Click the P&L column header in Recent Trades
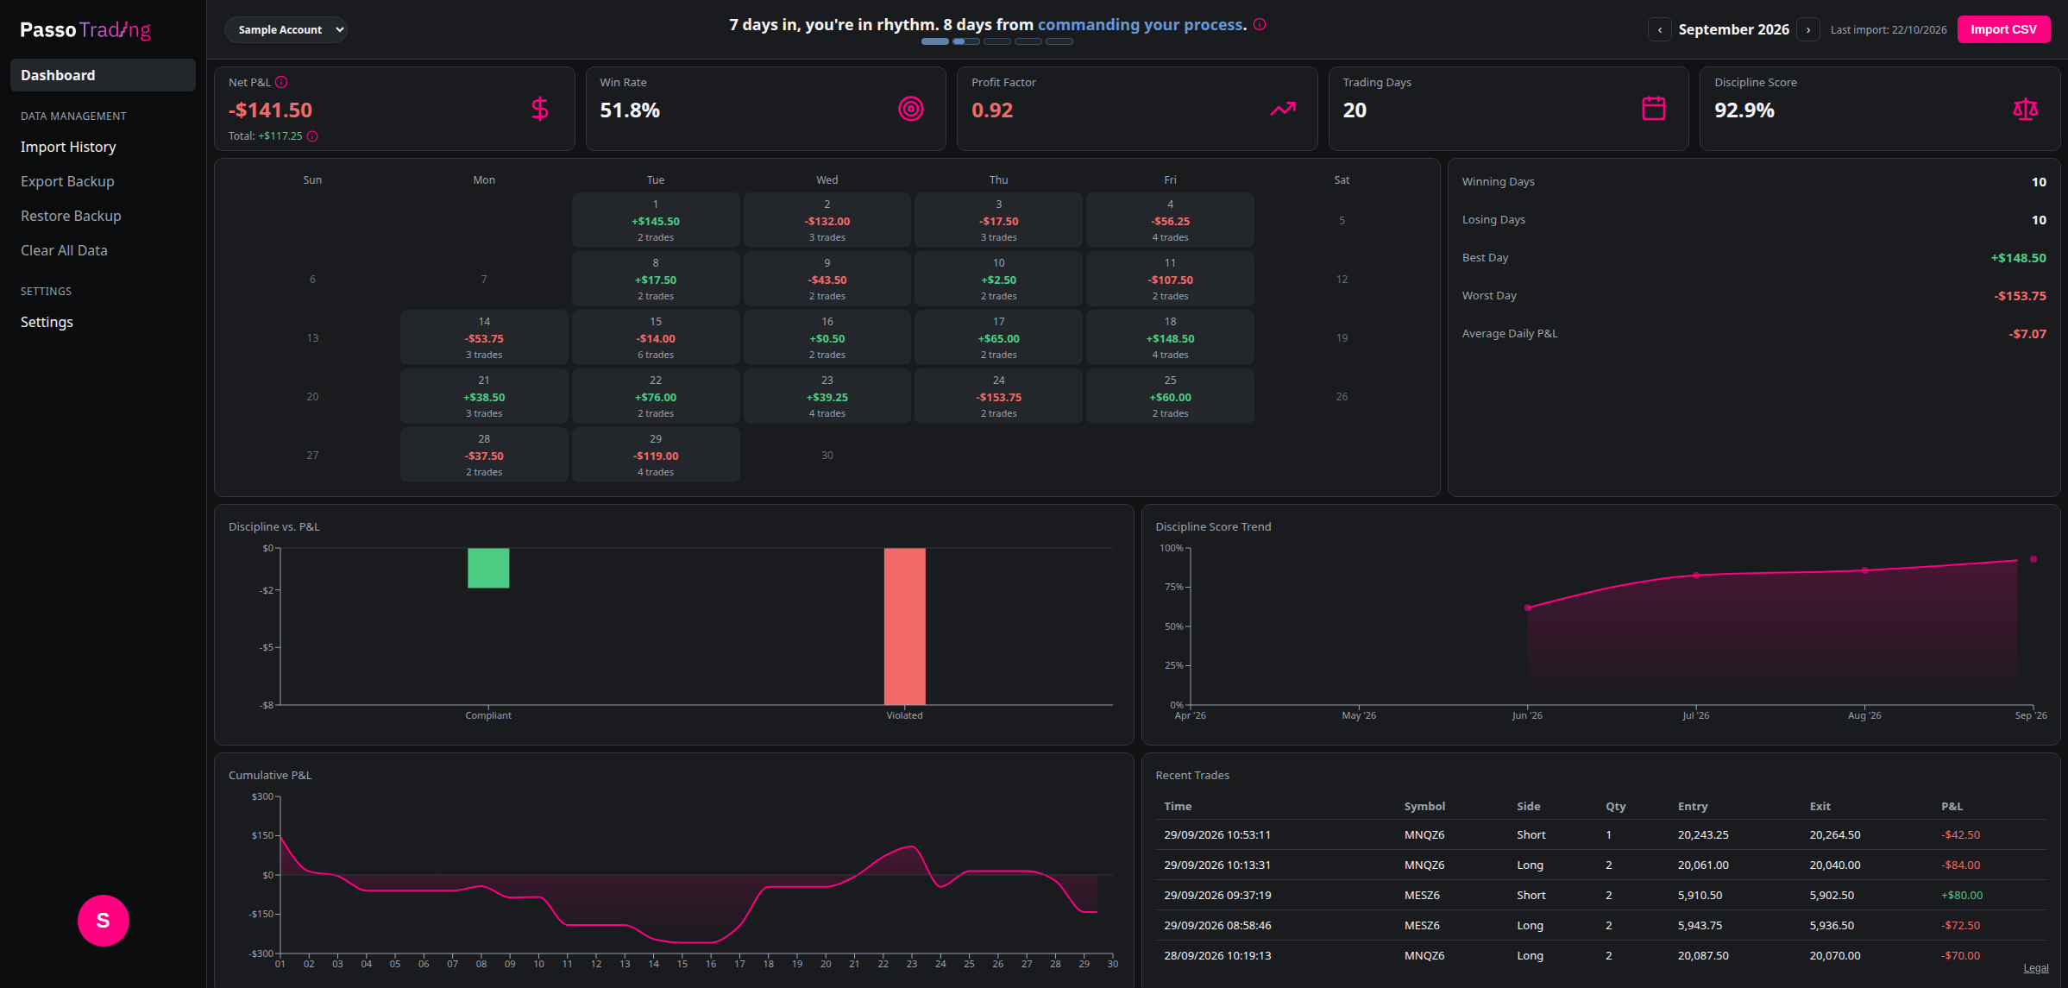The width and height of the screenshot is (2068, 988). point(1952,806)
